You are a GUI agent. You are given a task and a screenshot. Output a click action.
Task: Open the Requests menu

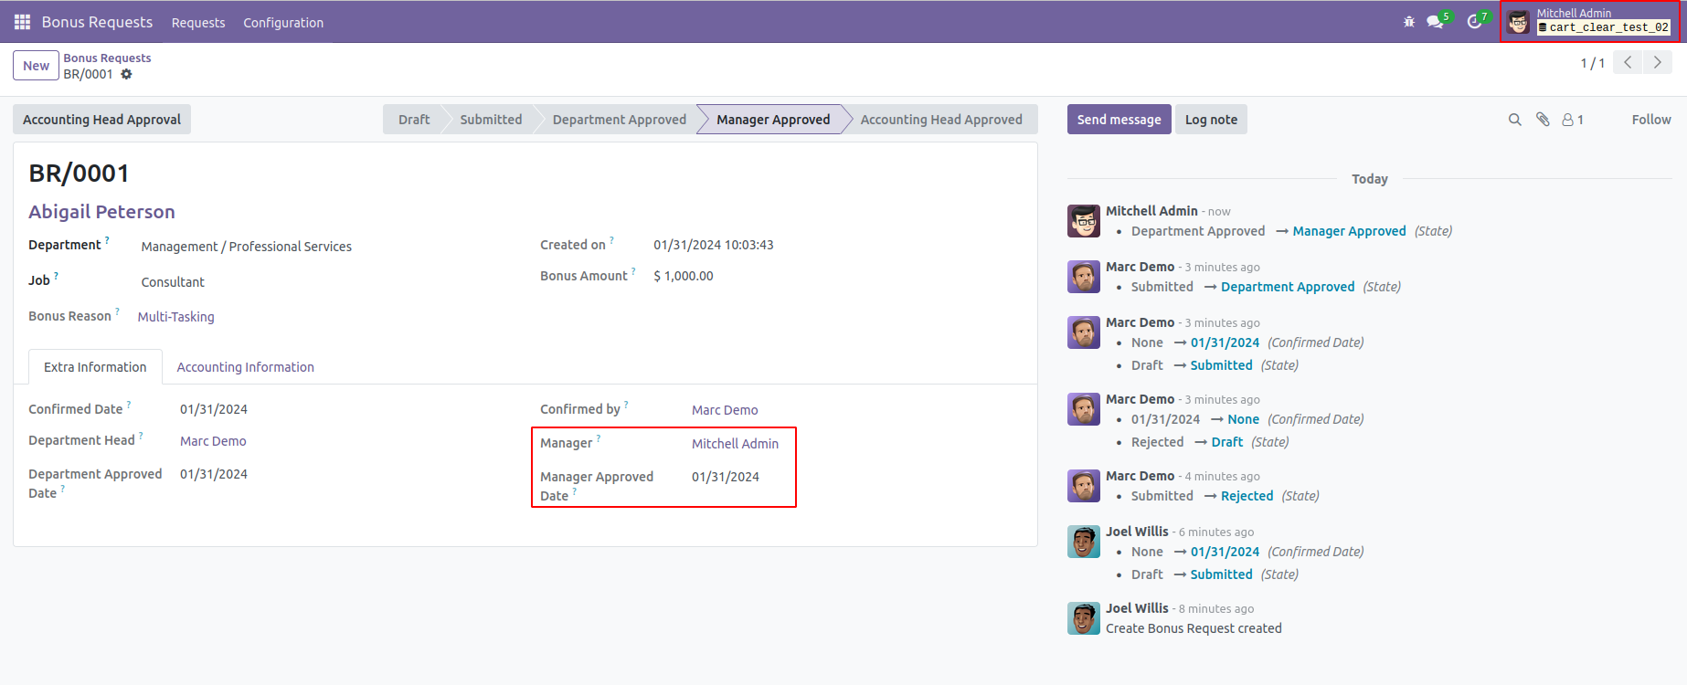(x=198, y=23)
